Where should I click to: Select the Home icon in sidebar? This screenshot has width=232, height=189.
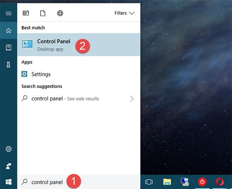click(8, 31)
